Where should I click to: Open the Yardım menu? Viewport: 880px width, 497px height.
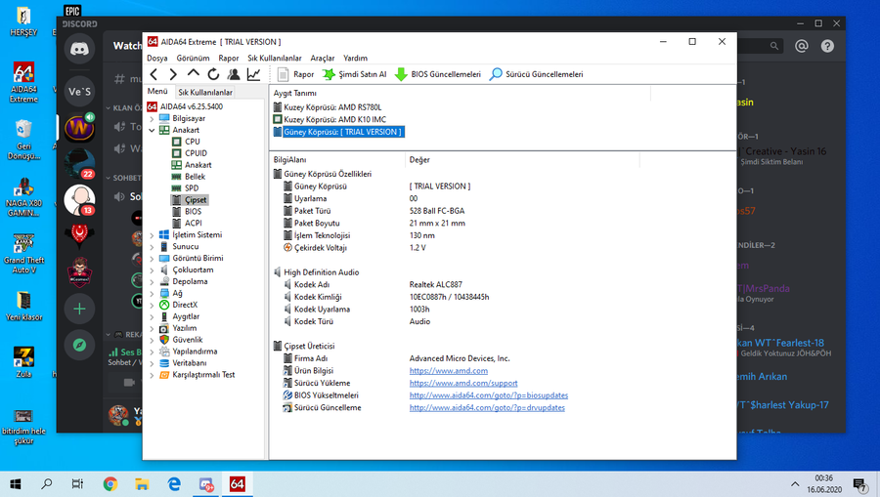(355, 58)
